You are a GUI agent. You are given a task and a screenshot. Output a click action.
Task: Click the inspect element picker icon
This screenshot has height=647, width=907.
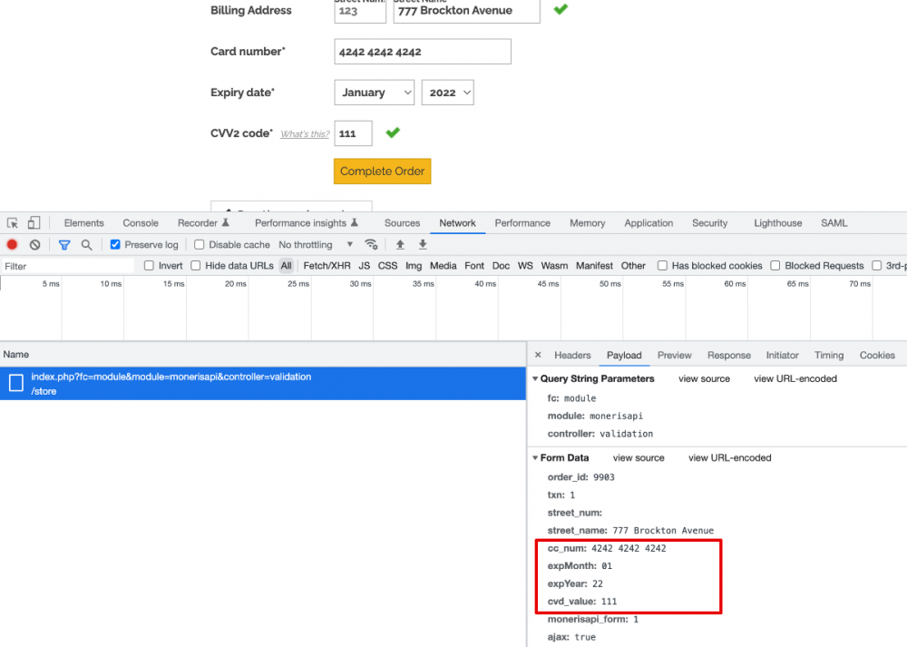point(13,223)
